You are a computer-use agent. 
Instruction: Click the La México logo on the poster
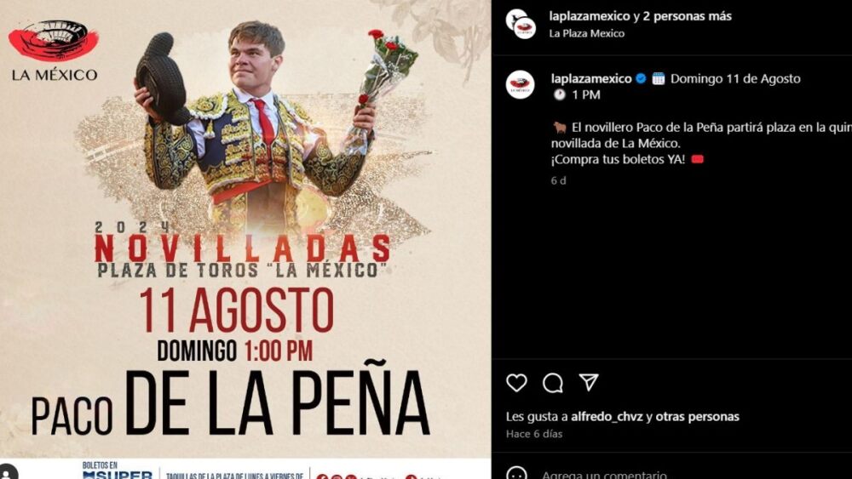point(53,50)
